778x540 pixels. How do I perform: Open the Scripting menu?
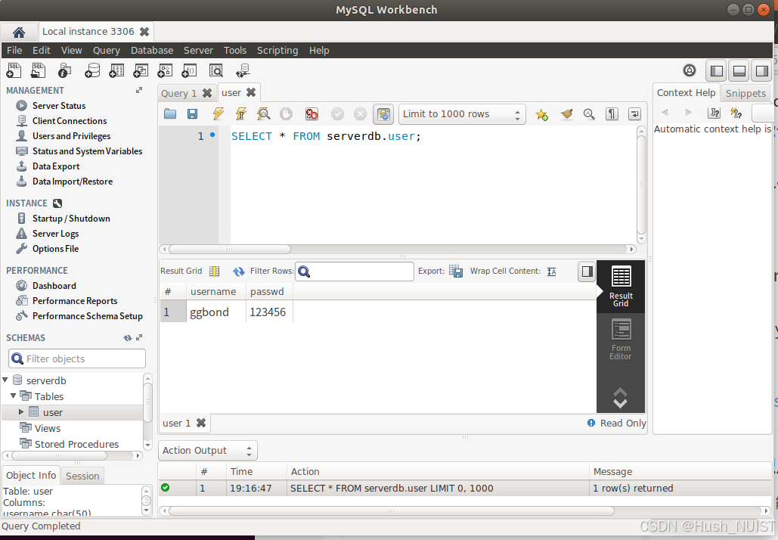pos(277,51)
